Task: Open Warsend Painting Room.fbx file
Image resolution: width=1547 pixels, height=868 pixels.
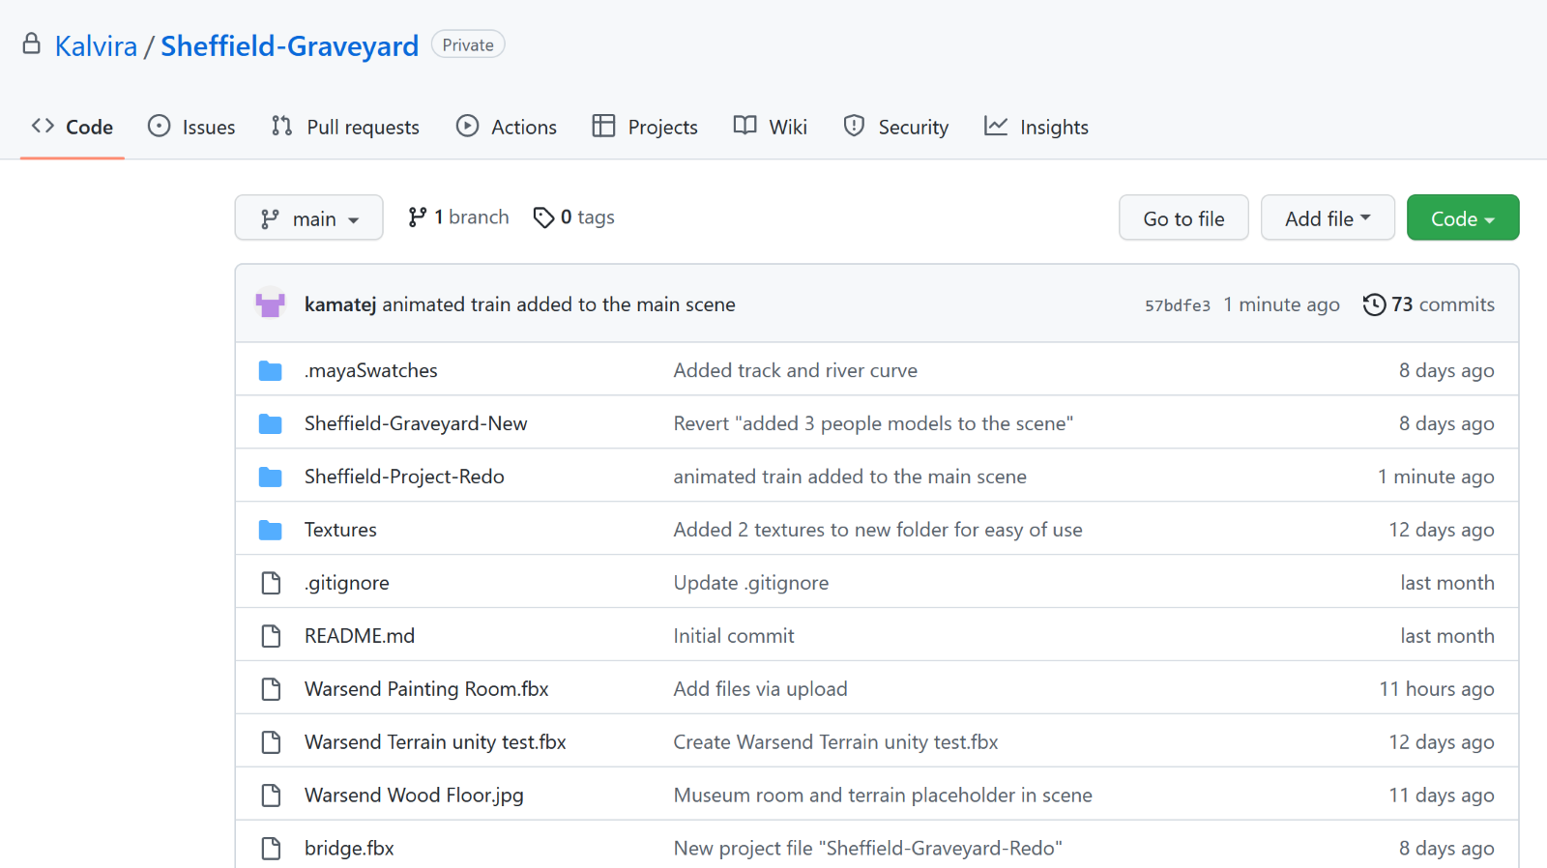Action: coord(426,689)
